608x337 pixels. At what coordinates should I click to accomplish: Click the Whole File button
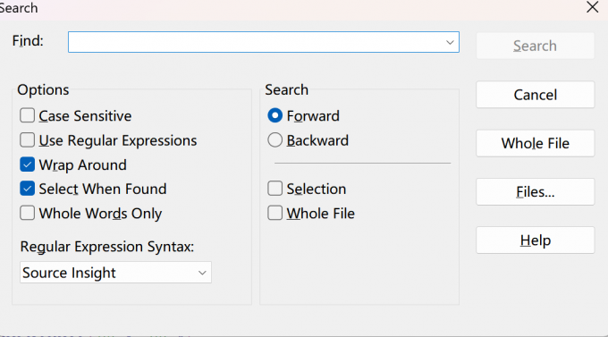535,144
